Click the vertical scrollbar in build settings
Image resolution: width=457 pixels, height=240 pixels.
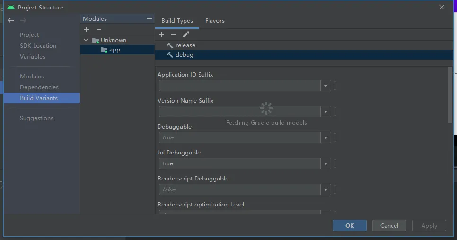(x=450, y=95)
